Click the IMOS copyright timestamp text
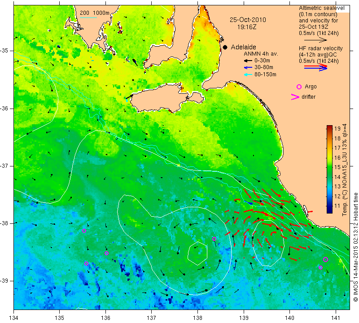 tap(355, 247)
